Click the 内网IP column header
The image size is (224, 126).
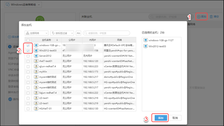tap(93, 40)
